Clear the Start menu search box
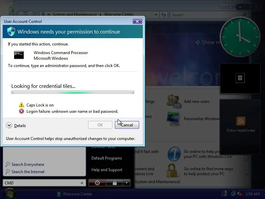This screenshot has height=199, width=265. pyautogui.click(x=82, y=183)
